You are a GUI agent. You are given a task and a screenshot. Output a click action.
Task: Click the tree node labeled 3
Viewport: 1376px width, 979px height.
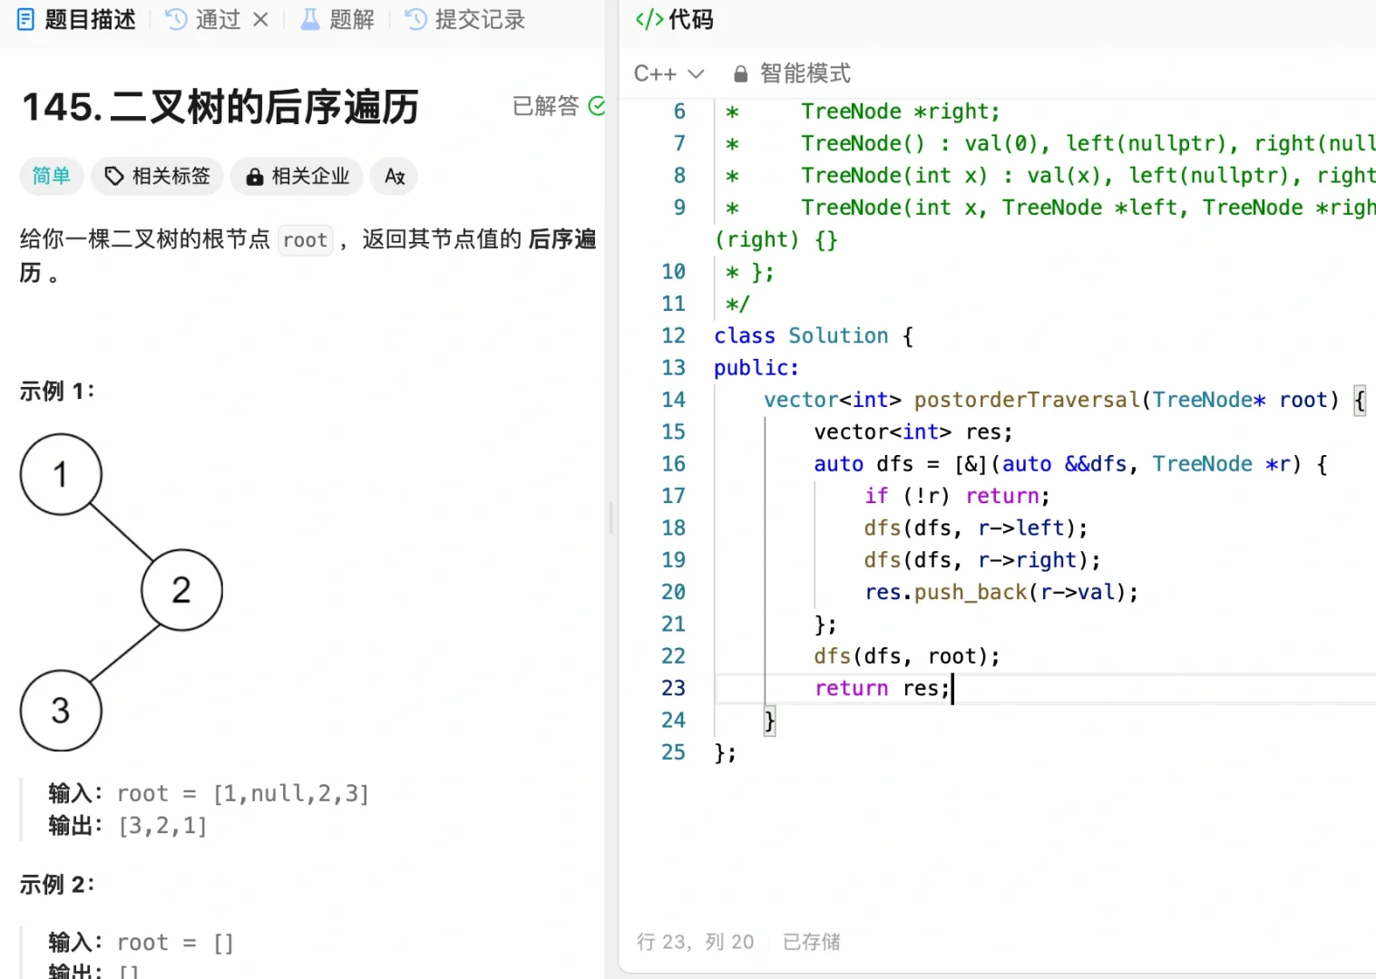pos(61,710)
